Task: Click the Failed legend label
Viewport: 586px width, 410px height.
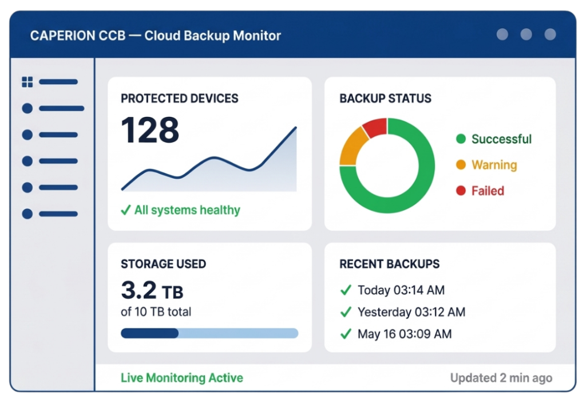Action: (x=488, y=191)
